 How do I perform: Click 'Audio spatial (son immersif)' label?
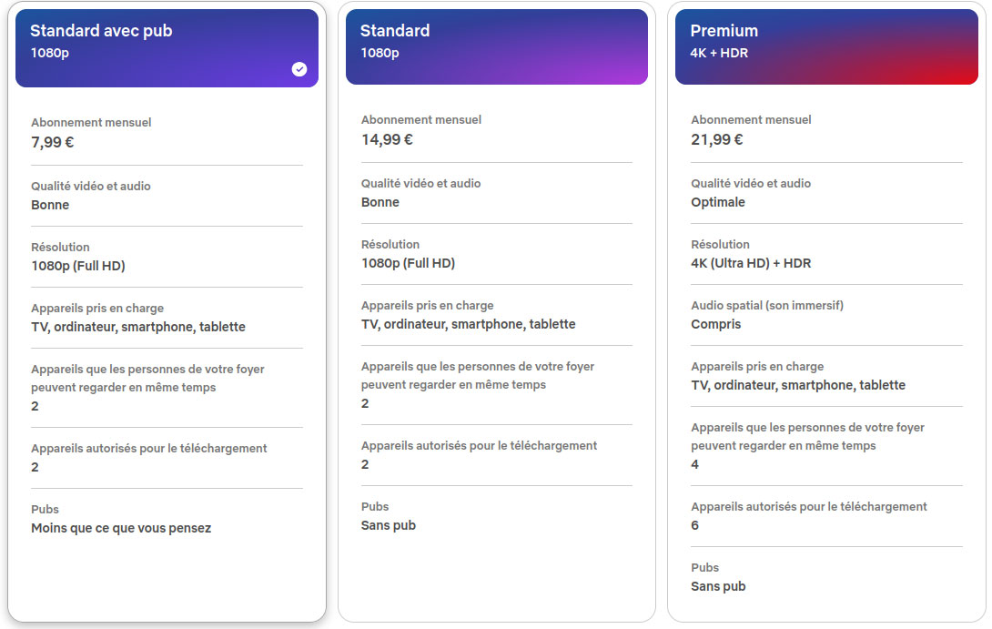point(767,306)
